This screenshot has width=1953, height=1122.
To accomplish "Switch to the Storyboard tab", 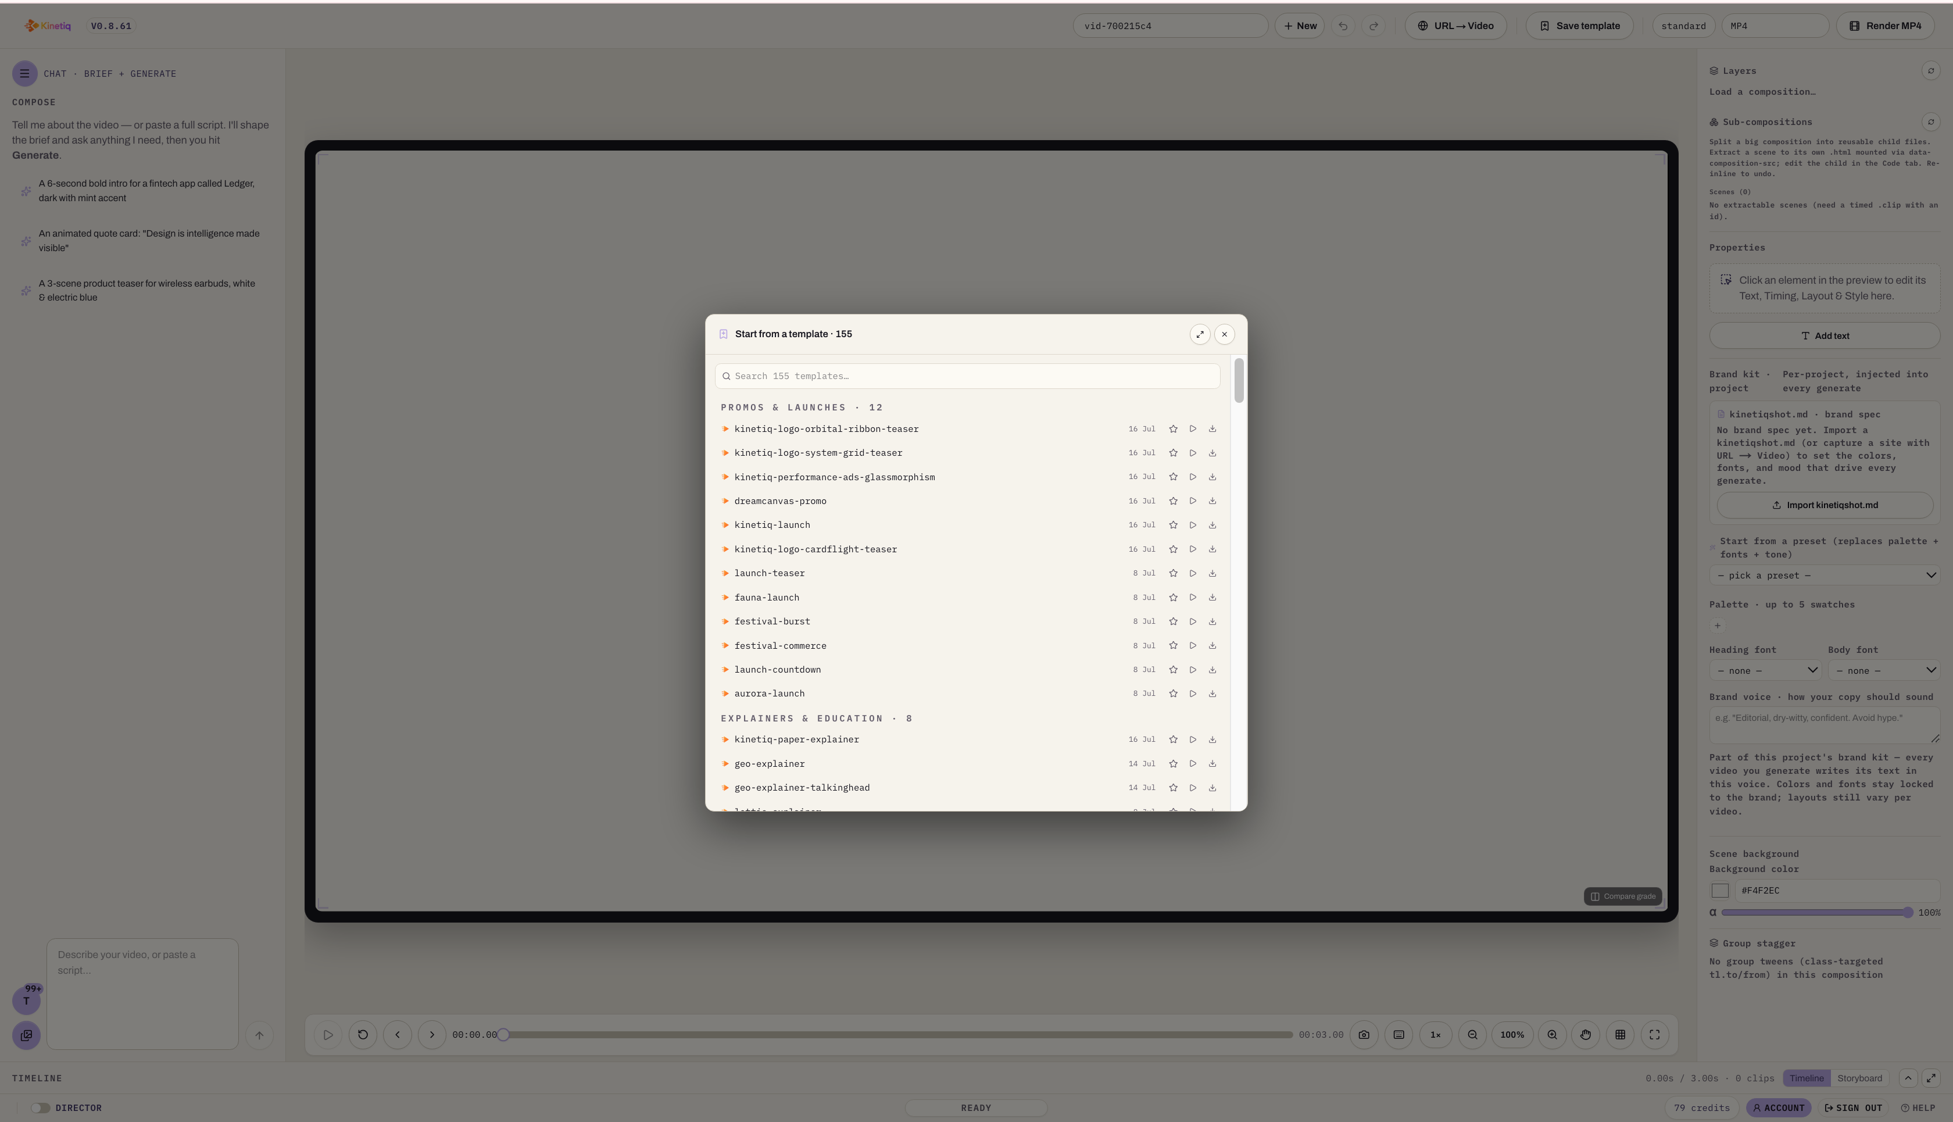I will (x=1859, y=1078).
